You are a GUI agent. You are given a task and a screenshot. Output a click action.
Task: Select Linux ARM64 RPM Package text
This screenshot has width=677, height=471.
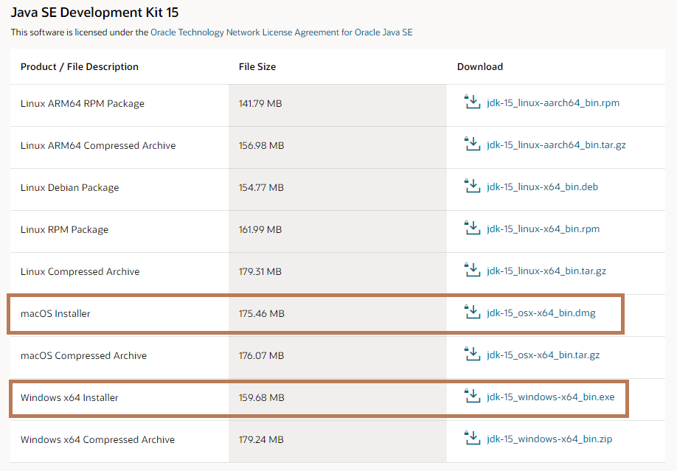point(82,104)
